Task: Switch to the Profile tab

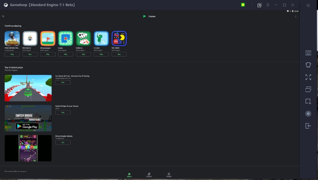Action: pyautogui.click(x=169, y=175)
